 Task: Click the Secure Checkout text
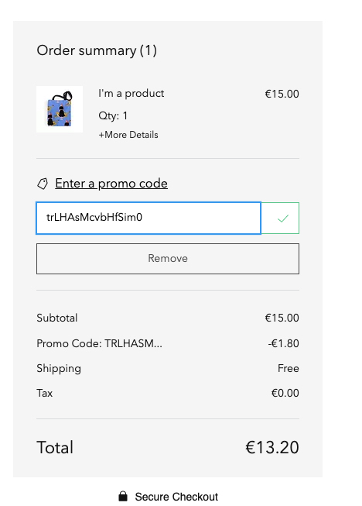[x=176, y=497]
